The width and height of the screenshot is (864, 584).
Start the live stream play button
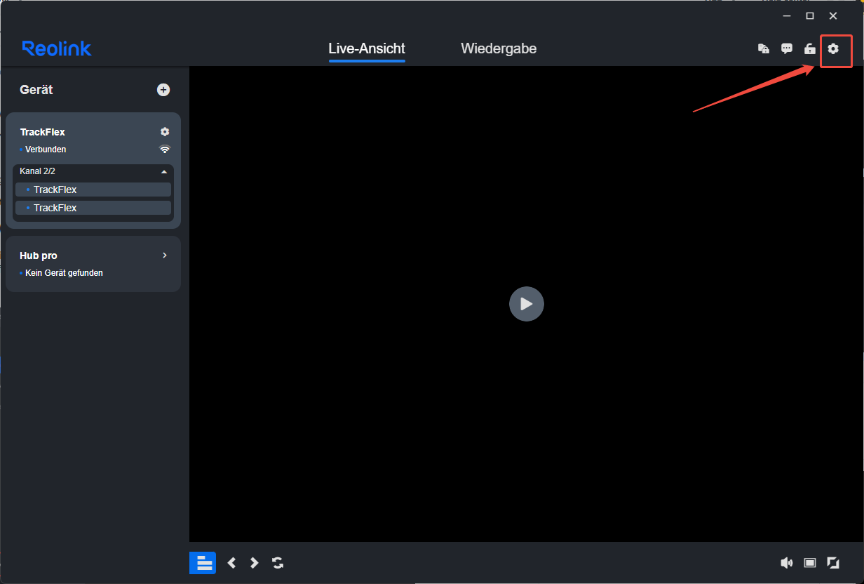click(x=527, y=304)
